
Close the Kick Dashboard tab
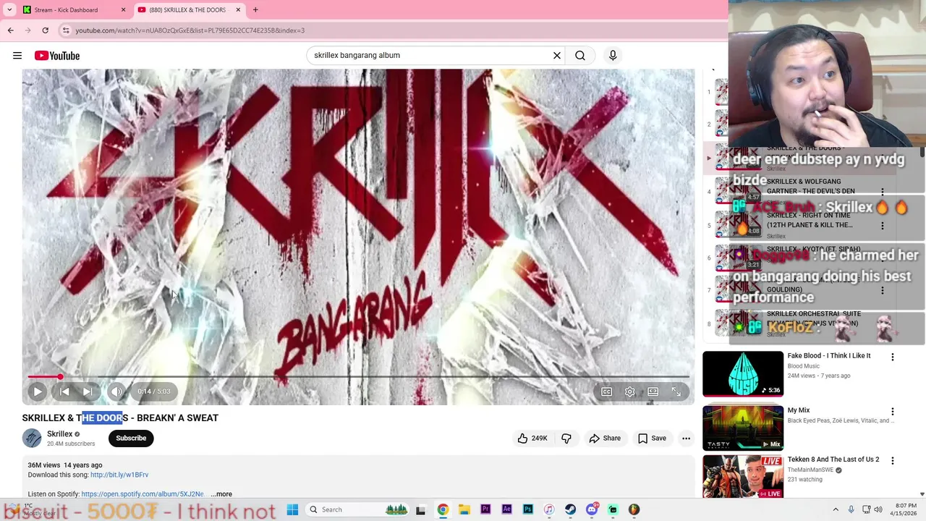[123, 10]
